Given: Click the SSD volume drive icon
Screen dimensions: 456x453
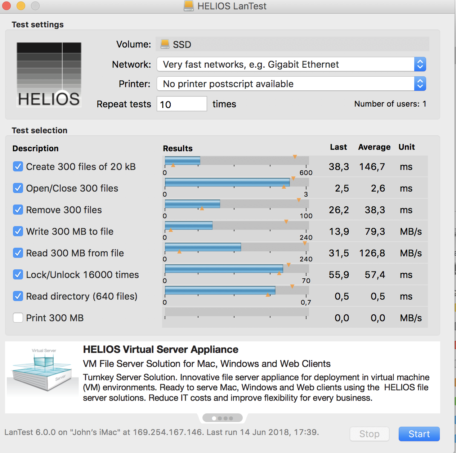Looking at the screenshot, I should pyautogui.click(x=165, y=44).
